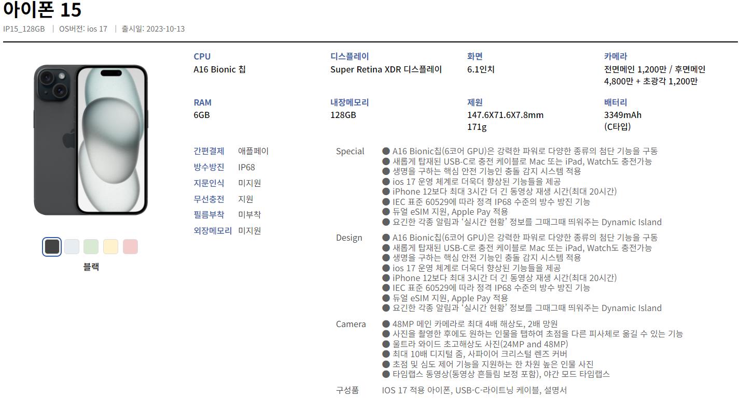Click the 출시일: 2023-10-13 text
Screen dimensions: 740x398
click(x=153, y=29)
